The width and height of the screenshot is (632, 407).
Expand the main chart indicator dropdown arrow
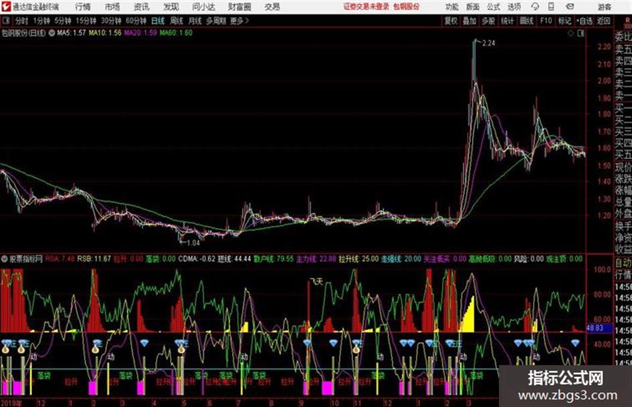click(51, 33)
